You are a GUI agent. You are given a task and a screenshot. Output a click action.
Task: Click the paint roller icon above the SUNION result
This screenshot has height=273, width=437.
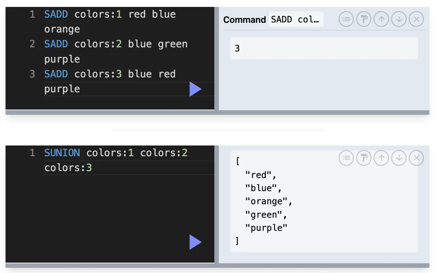(x=364, y=158)
